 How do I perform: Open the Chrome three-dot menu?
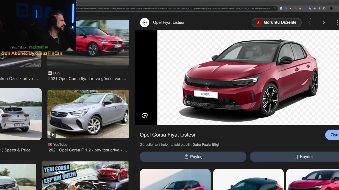(336, 8)
